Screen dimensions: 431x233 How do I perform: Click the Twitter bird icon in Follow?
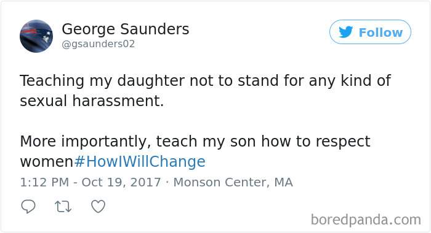click(x=346, y=32)
